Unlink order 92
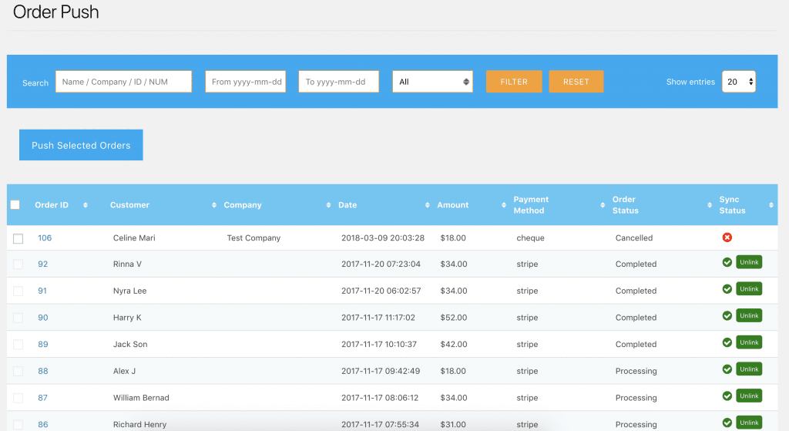This screenshot has height=431, width=789. point(749,262)
